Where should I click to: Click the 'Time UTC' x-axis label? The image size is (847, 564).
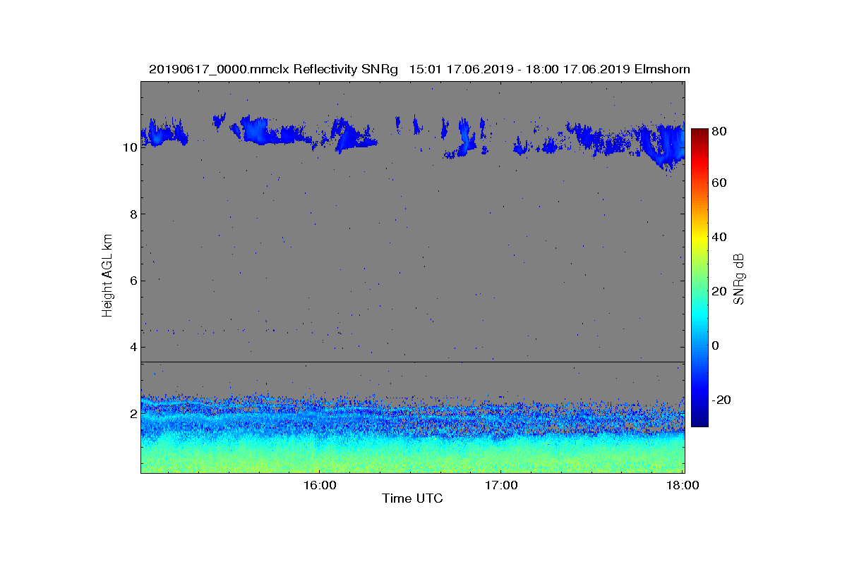pos(413,498)
